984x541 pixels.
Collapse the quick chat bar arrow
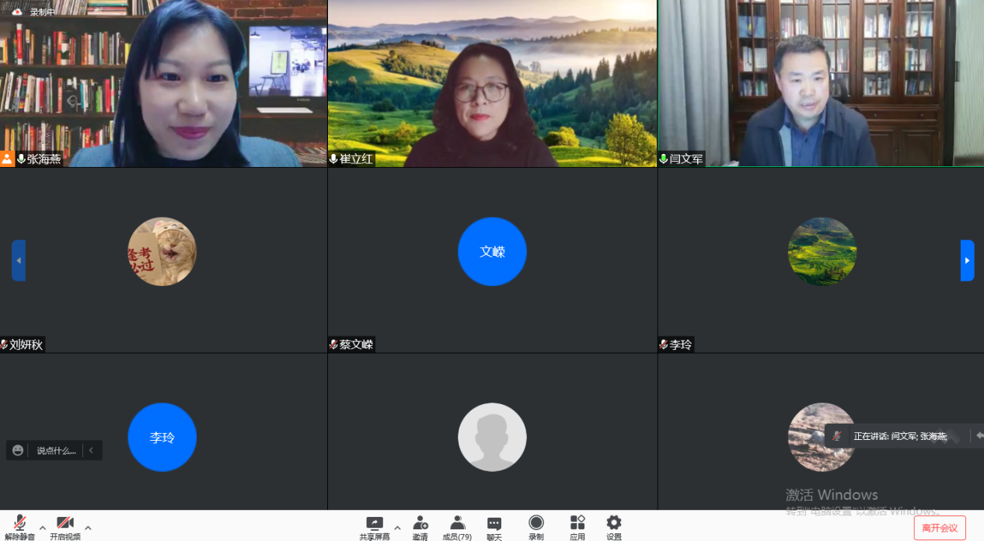tap(91, 450)
